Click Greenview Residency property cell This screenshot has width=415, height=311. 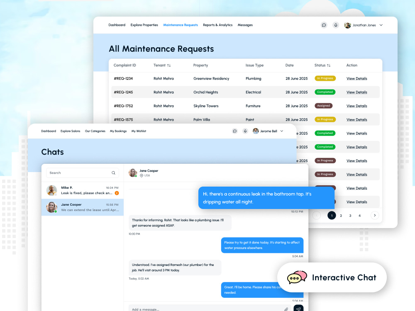tap(211, 78)
